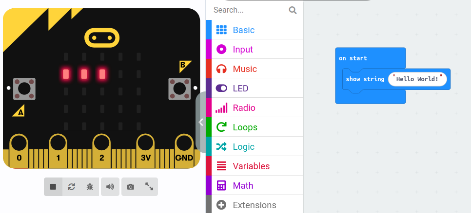Mute the simulator sound

[110, 187]
